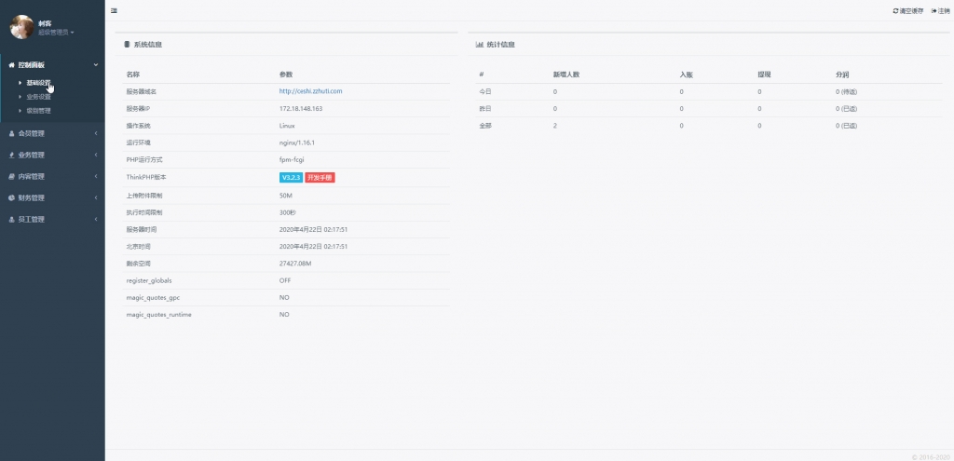Click the home icon beside 控制面板
The height and width of the screenshot is (461, 954).
[11, 65]
